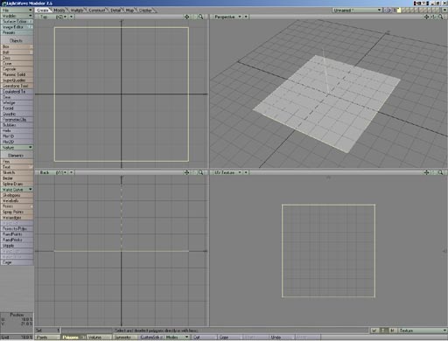The width and height of the screenshot is (448, 341).
Task: Select the Bubbles tool
Action: (x=17, y=125)
